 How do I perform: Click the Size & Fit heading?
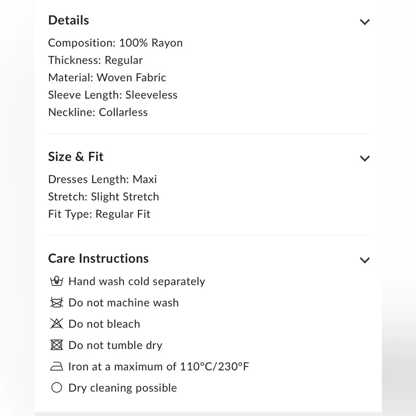coord(76,157)
